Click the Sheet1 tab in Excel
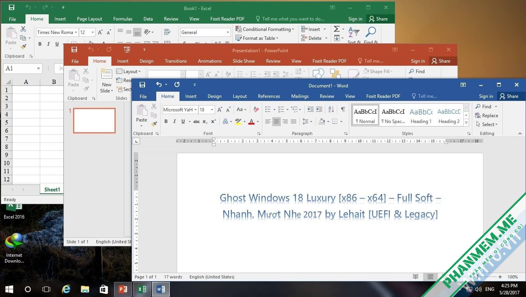The image size is (526, 297). pyautogui.click(x=52, y=189)
